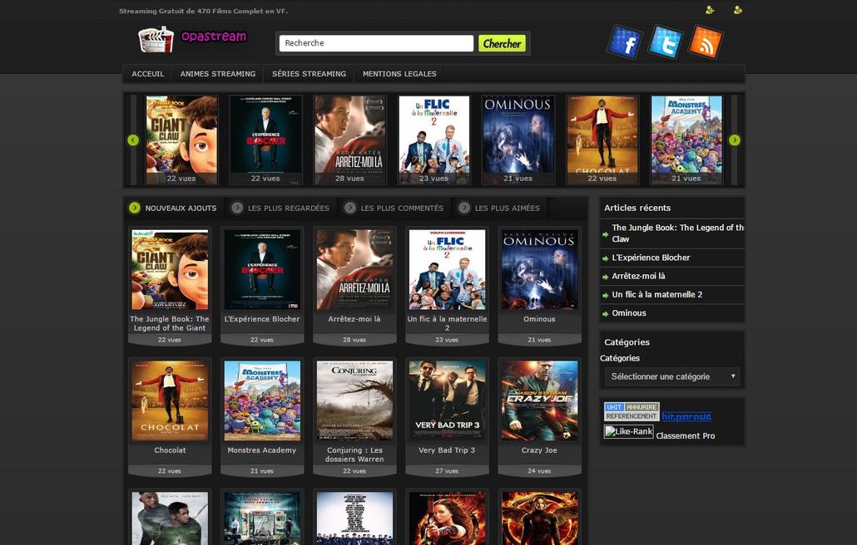Click the green arrow beside Ominous article
This screenshot has width=857, height=545.
coord(606,314)
